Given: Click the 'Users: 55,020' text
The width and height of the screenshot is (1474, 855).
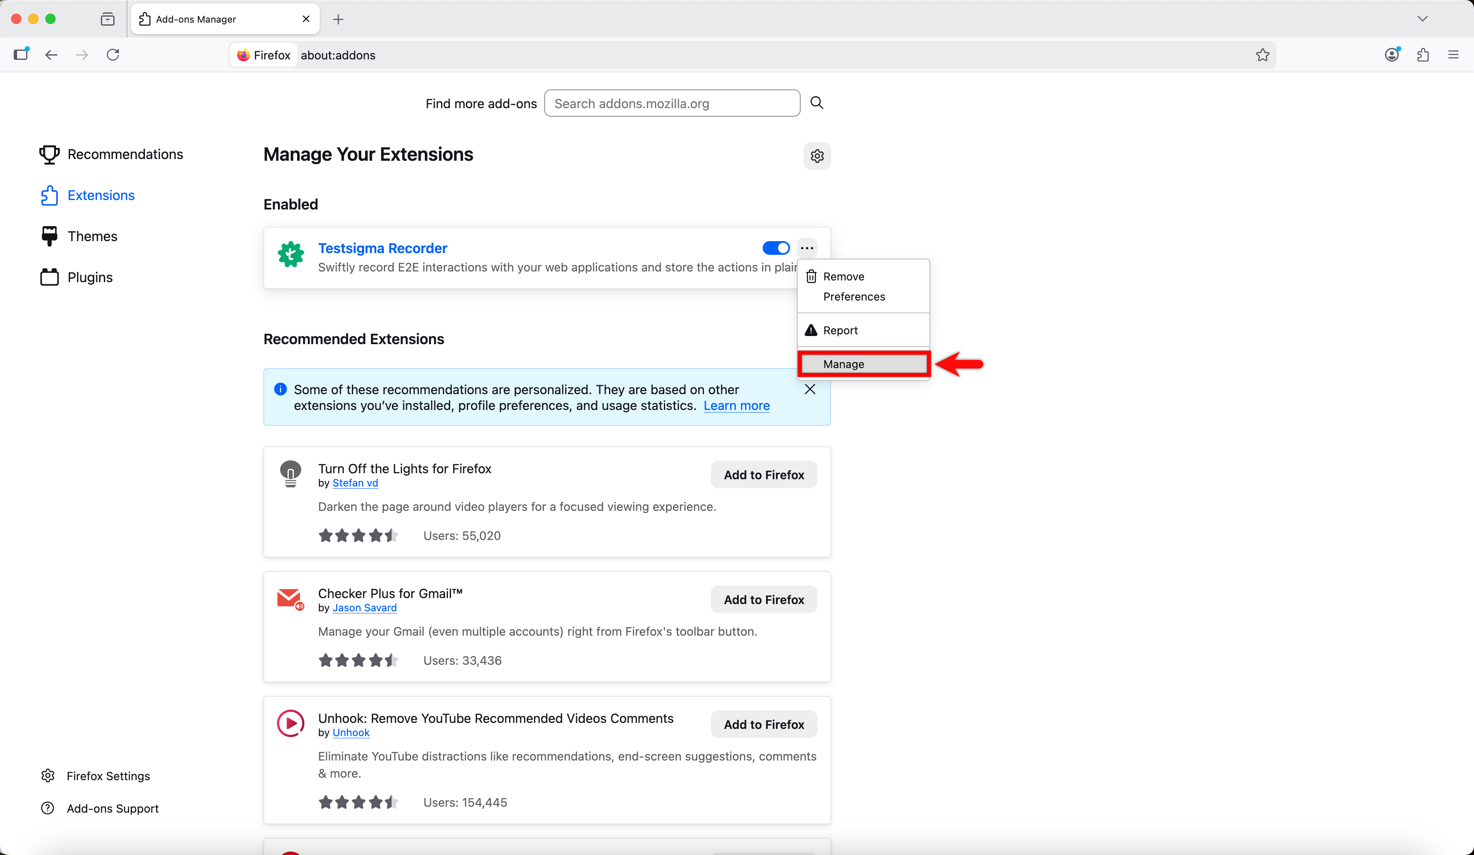Looking at the screenshot, I should [x=462, y=536].
